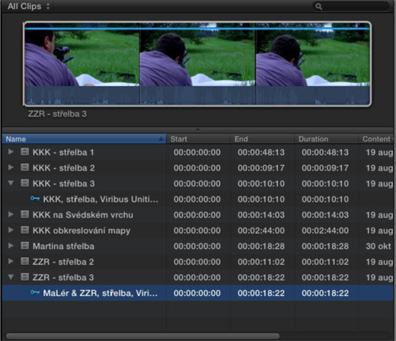
Task: Open the All Clips filter dropdown
Action: tap(29, 6)
